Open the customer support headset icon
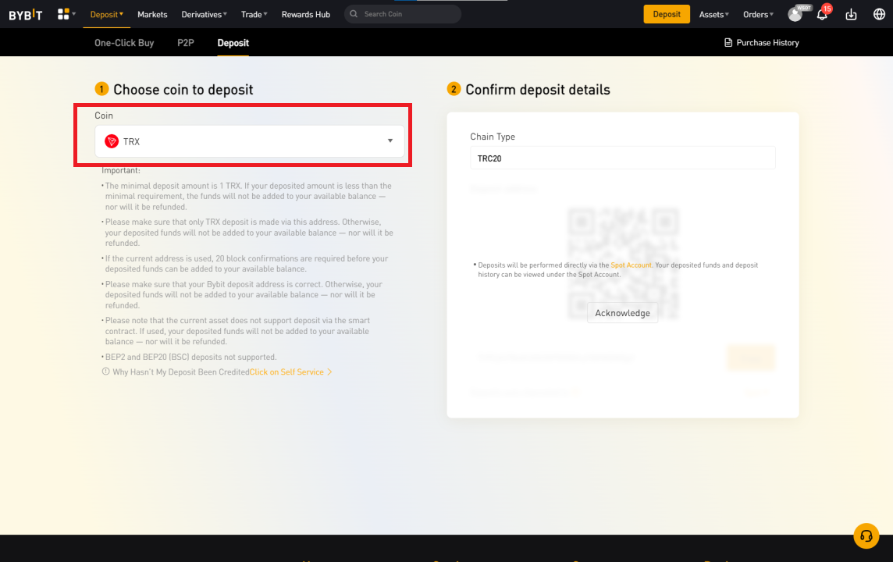Viewport: 893px width, 562px height. 866,535
